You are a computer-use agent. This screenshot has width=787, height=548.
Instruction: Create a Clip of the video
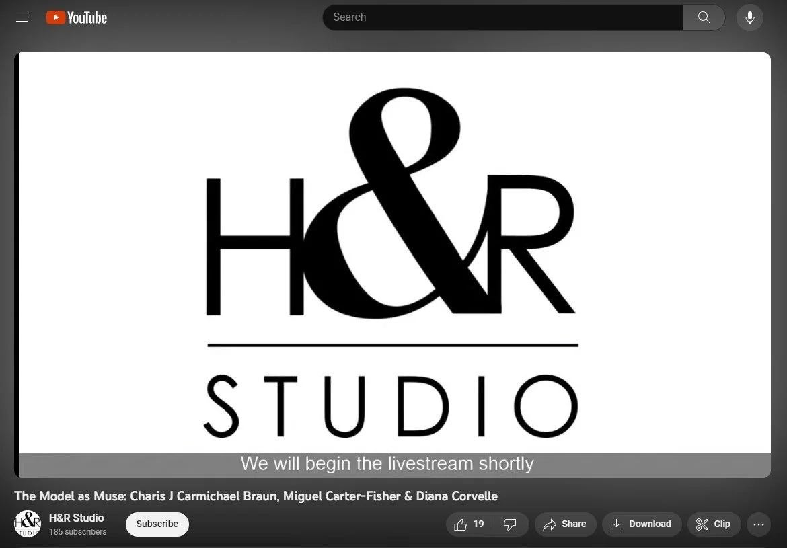[714, 524]
